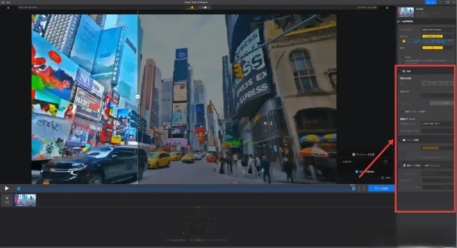Click the yellow question mark help icon
This screenshot has width=457, height=248.
(403, 41)
